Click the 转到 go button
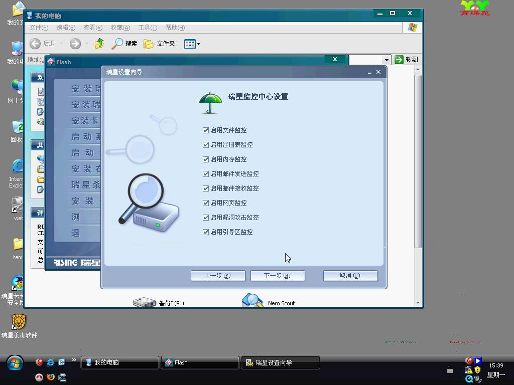Viewport: 514px width, 385px height. (407, 60)
